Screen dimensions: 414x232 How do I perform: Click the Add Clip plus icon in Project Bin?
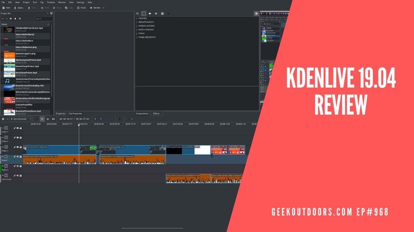coord(3,19)
